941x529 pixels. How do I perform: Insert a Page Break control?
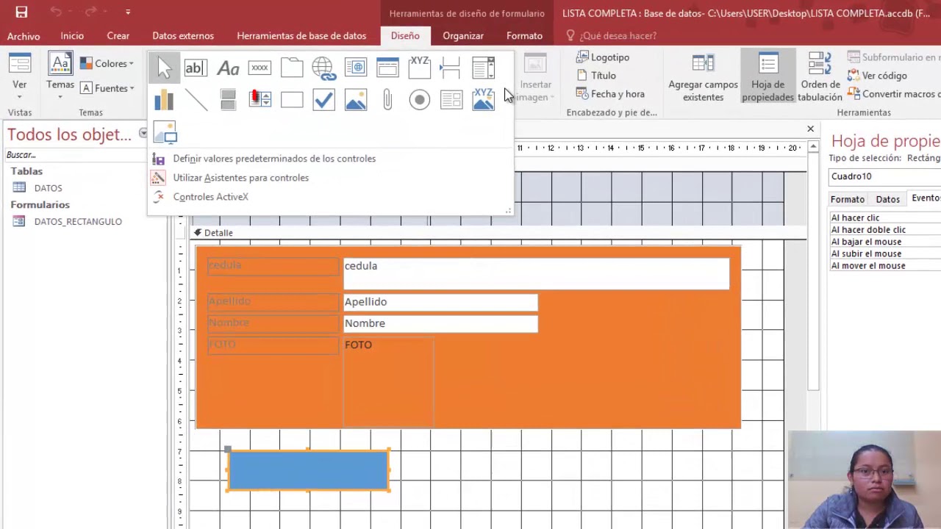coord(451,68)
